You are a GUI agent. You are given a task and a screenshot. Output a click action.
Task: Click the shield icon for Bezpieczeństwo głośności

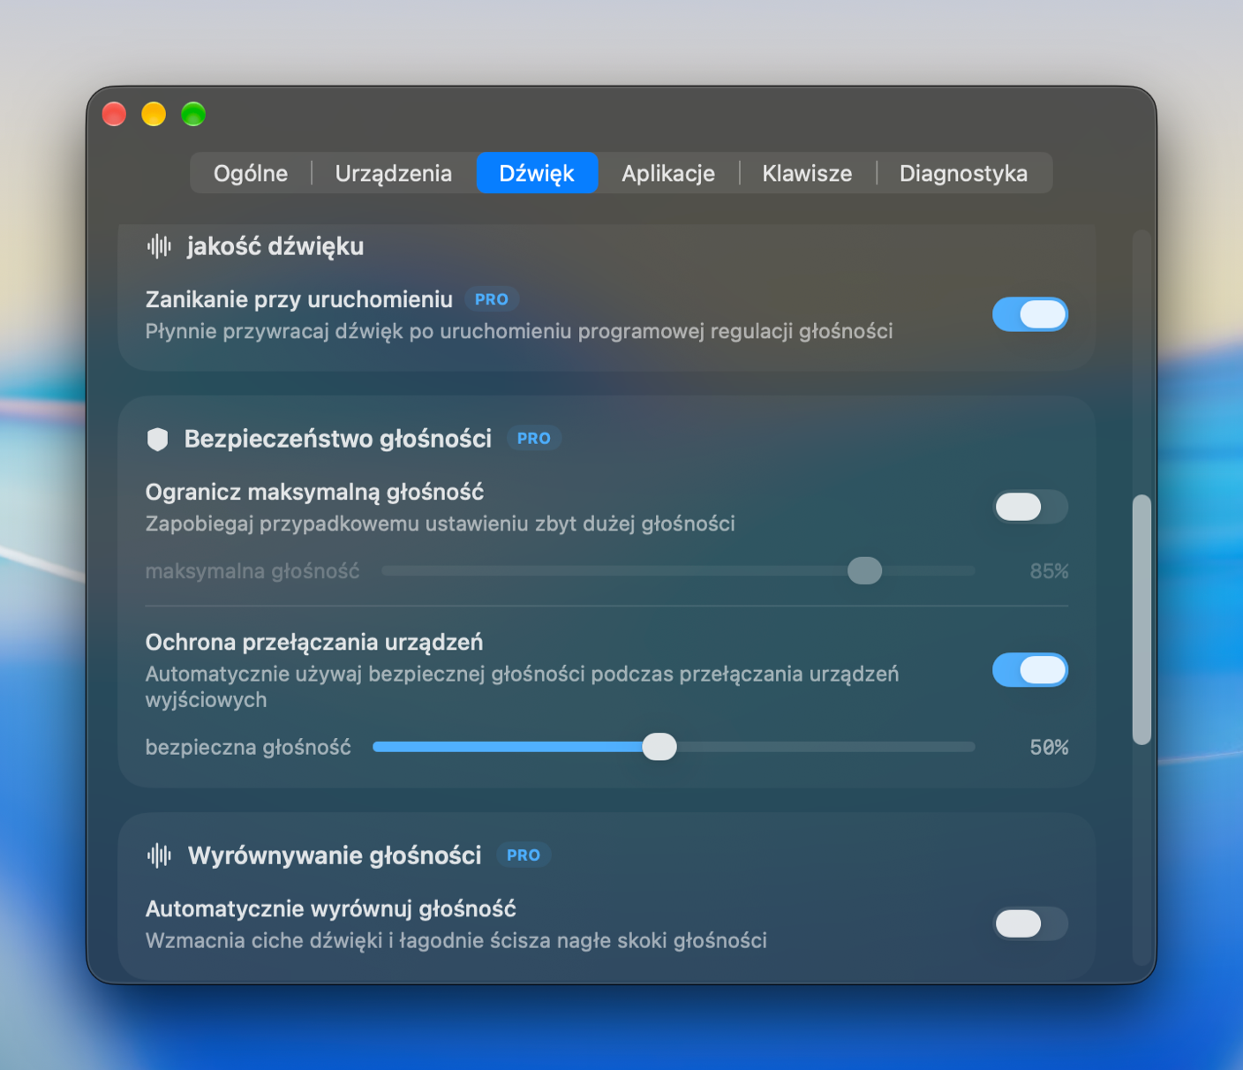pyautogui.click(x=157, y=439)
